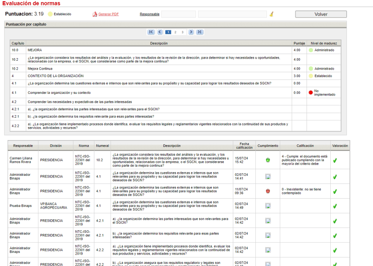This screenshot has height=266, width=373.
Task: Click valoración checkmark in 4.2.1 b) row
Action: (335, 236)
